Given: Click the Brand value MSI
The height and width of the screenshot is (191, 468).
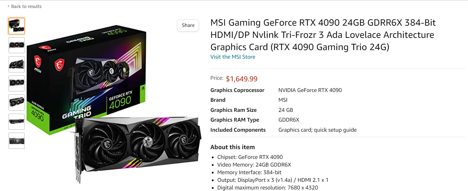Looking at the screenshot, I should pos(283,100).
